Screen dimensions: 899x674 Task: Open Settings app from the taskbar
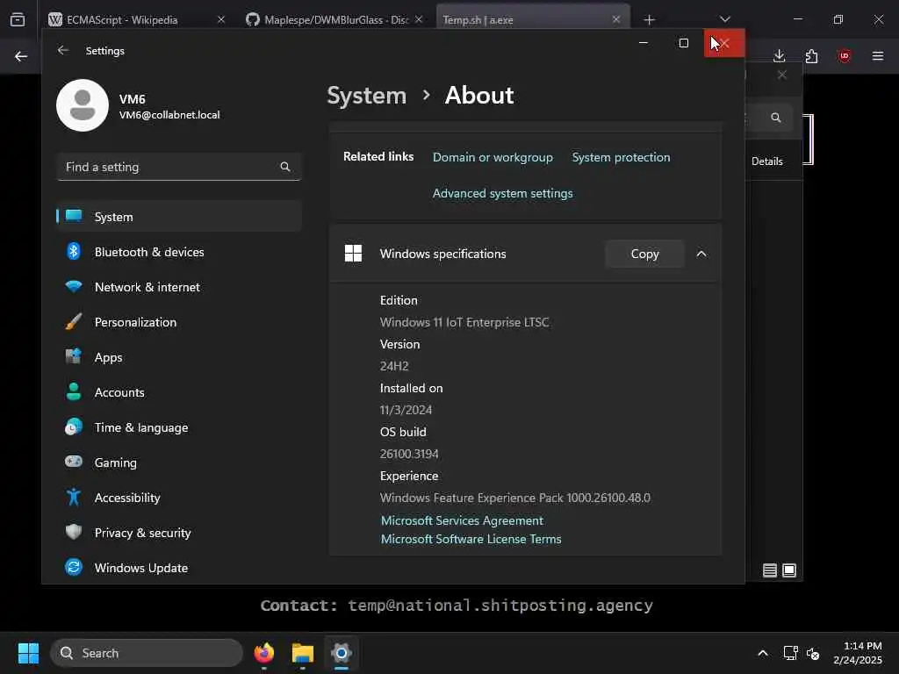tap(342, 653)
